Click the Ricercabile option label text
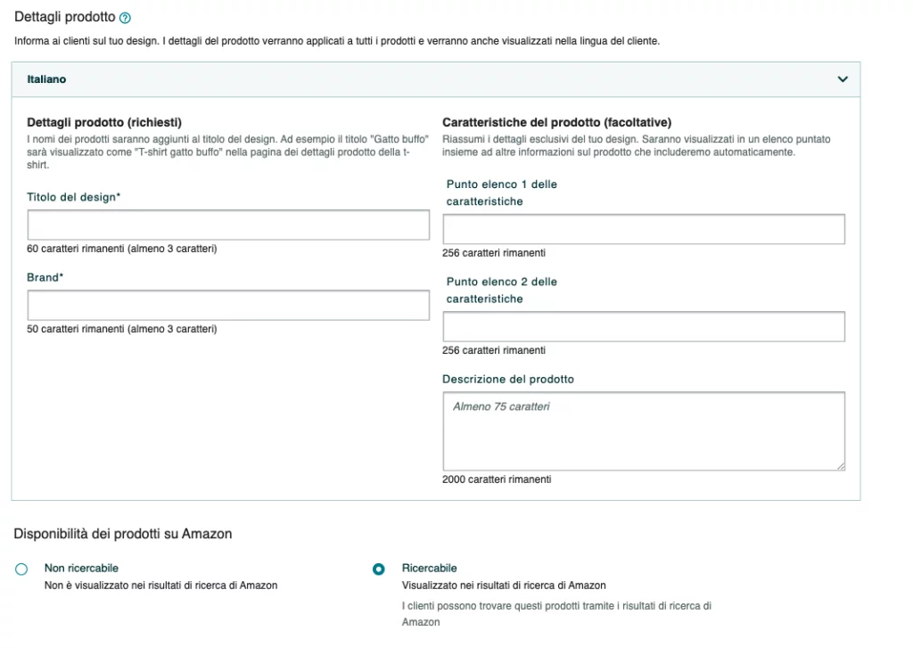This screenshot has height=647, width=913. [429, 568]
